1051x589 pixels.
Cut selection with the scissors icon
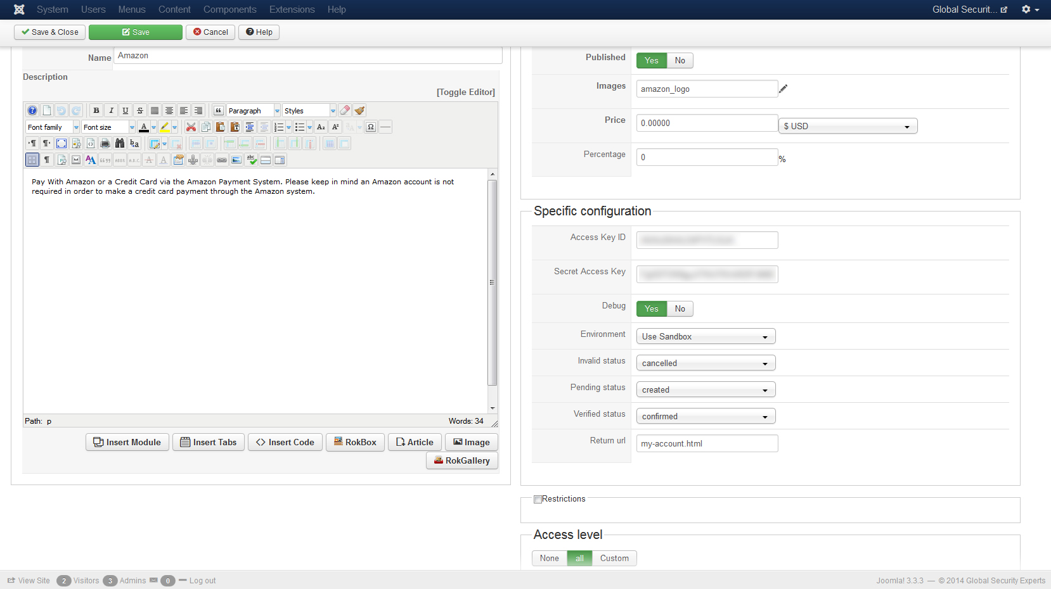(191, 127)
